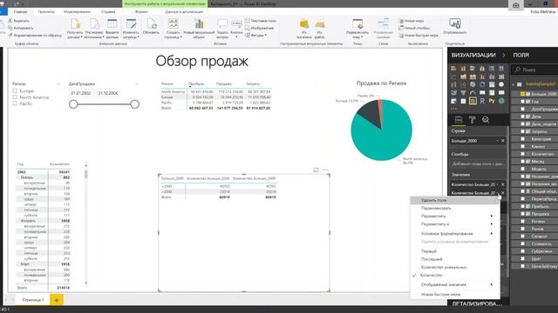Viewport: 558px width, 313px height.
Task: Click the gauge visual icon
Action: pos(473,93)
